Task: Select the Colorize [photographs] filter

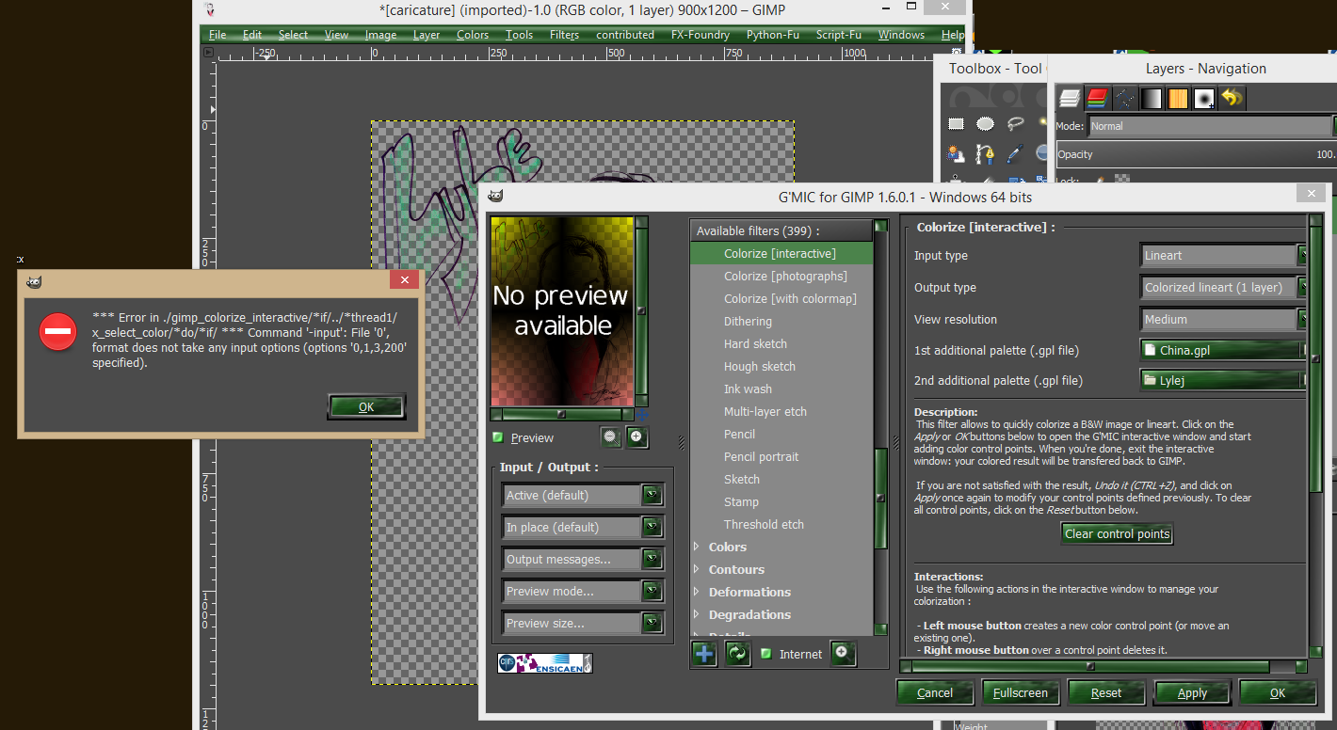Action: 785,276
